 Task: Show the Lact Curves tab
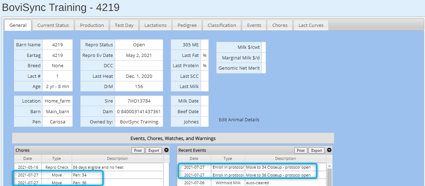(x=311, y=25)
